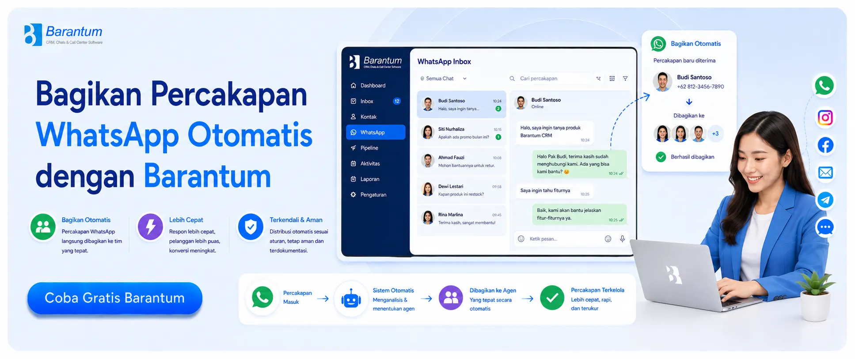Click Budi Santoso avatar in chat header
The width and height of the screenshot is (855, 359).
[x=521, y=103]
